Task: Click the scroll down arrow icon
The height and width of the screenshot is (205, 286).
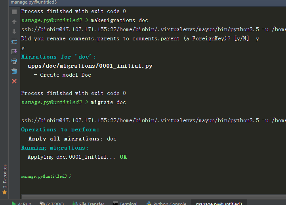Action: pos(14,32)
